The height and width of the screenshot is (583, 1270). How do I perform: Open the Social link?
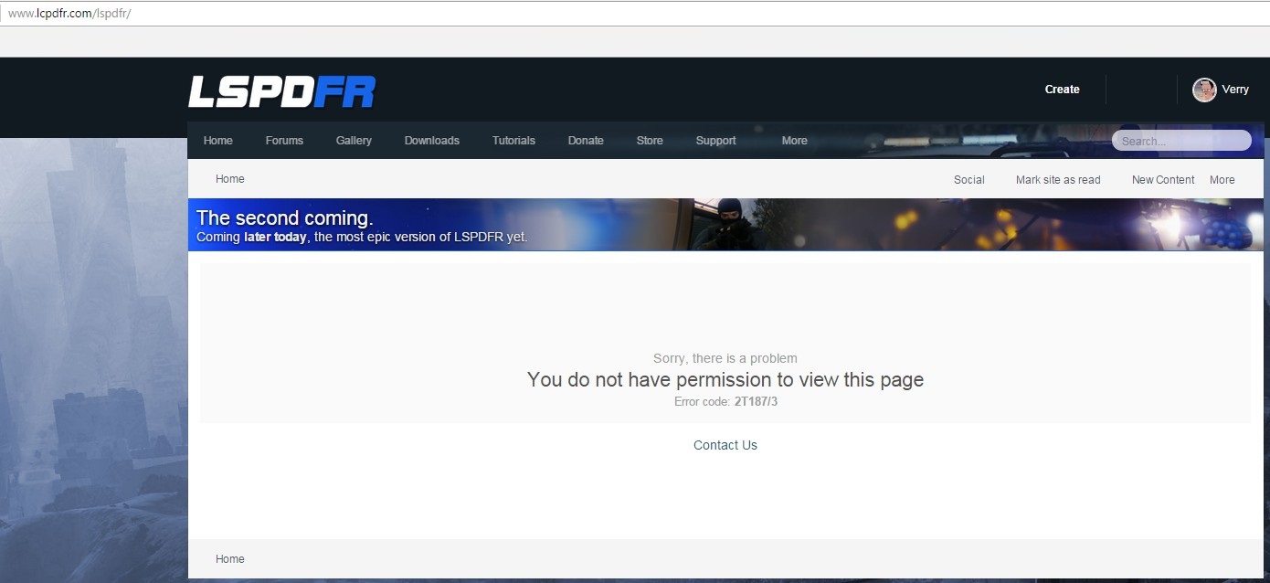[969, 180]
